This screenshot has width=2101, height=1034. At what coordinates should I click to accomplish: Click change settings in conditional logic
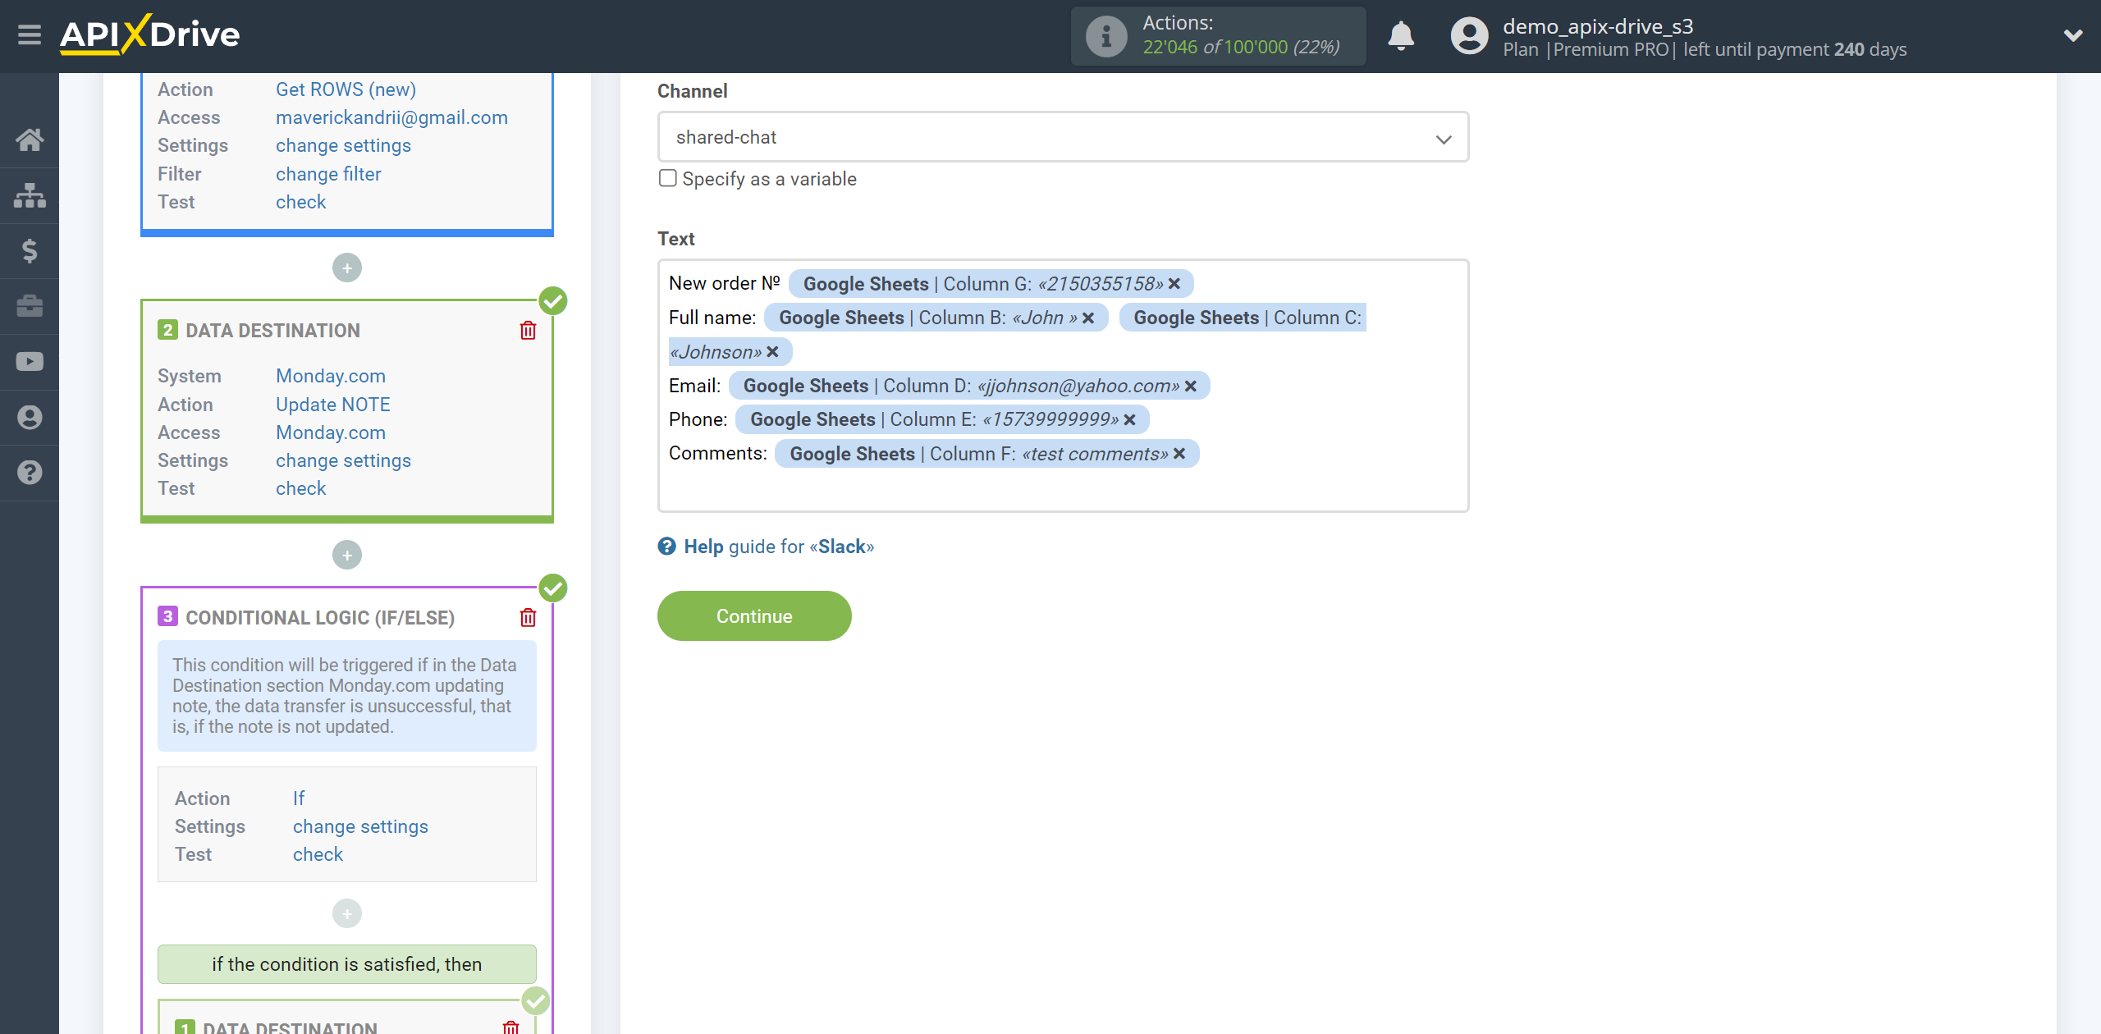pyautogui.click(x=360, y=826)
